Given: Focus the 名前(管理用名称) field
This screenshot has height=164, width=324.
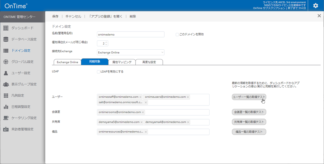Looking at the screenshot, I should [x=130, y=35].
